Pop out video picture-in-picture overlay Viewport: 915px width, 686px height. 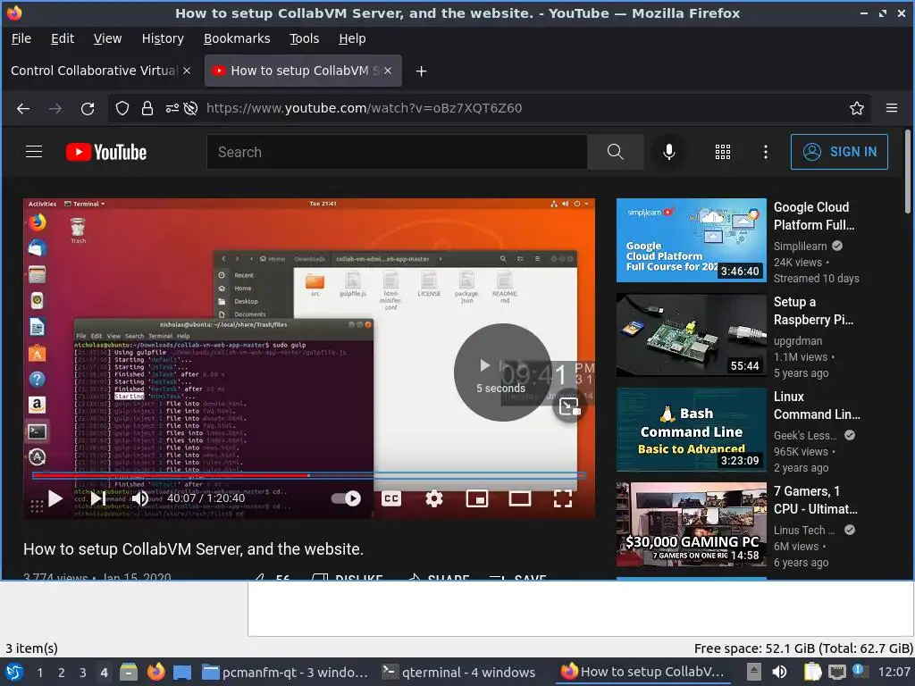coord(569,406)
